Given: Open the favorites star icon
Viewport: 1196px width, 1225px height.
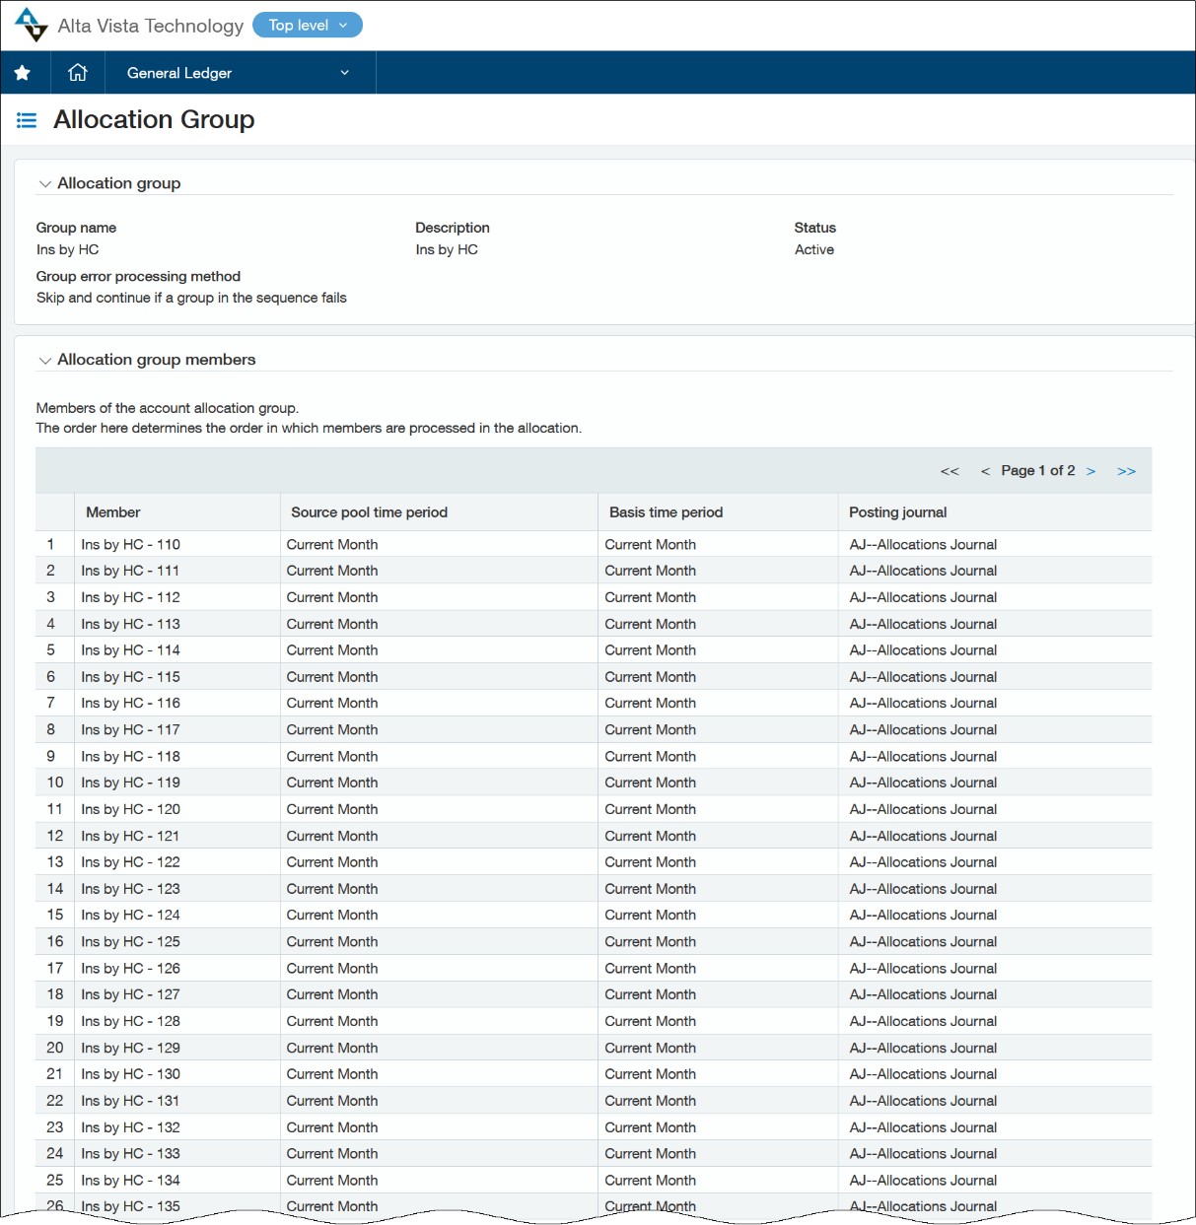Looking at the screenshot, I should click(x=23, y=73).
